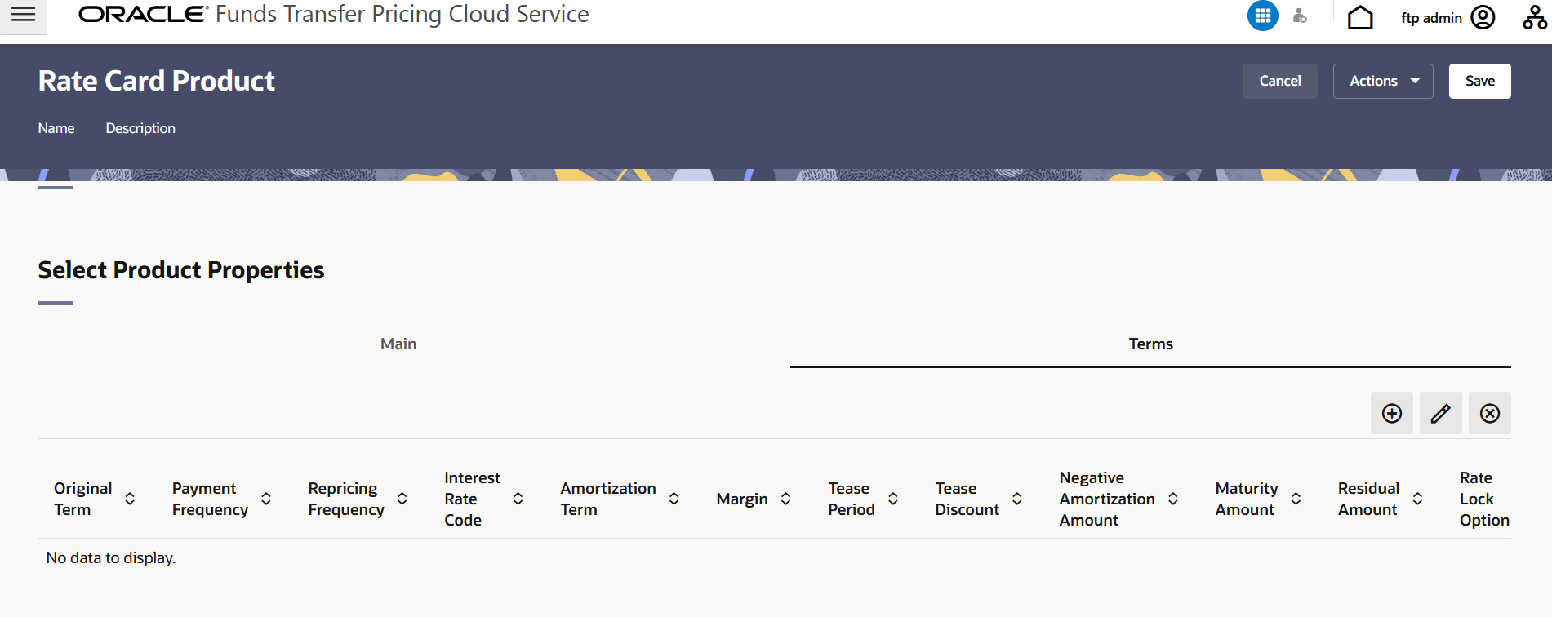
Task: Sort by Repricing Frequency column
Action: [x=402, y=499]
